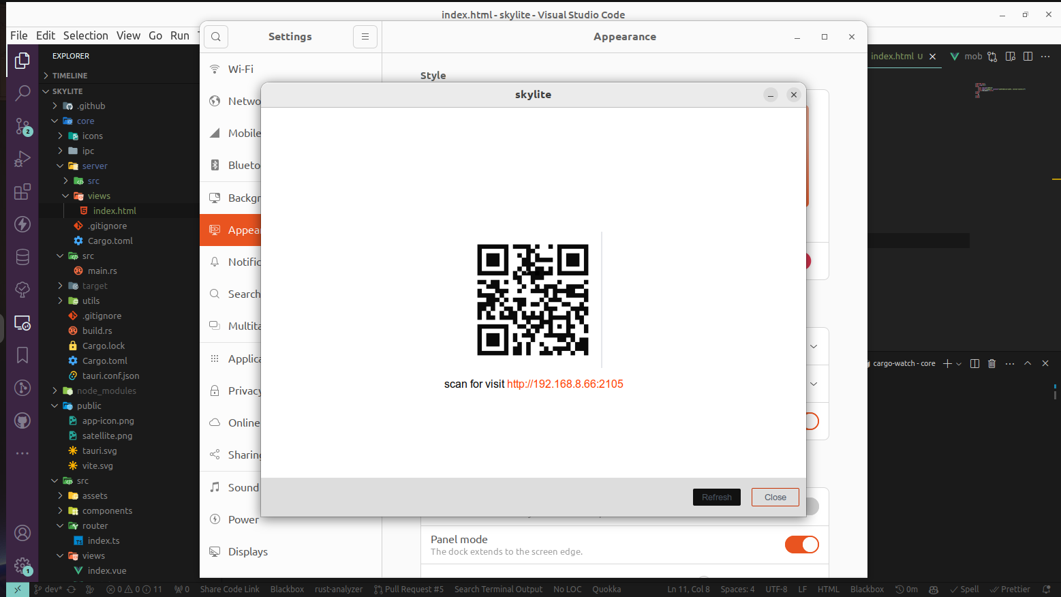Open notifications bell in status bar
Viewport: 1061px width, 597px height.
click(1047, 590)
